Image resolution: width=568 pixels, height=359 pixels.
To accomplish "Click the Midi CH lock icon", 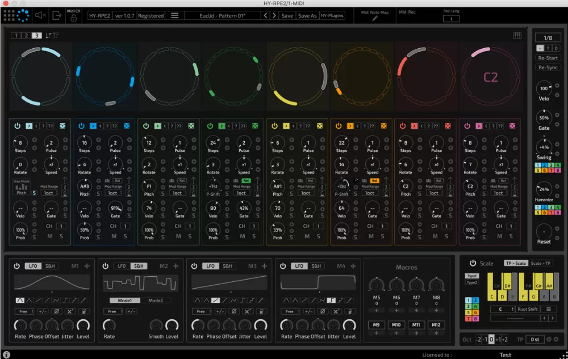I will click(x=74, y=18).
